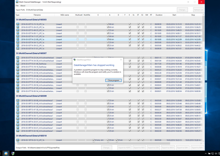Click Change button next to Input Path
Viewport: 220px width, 156px height.
pyautogui.click(x=182, y=10)
